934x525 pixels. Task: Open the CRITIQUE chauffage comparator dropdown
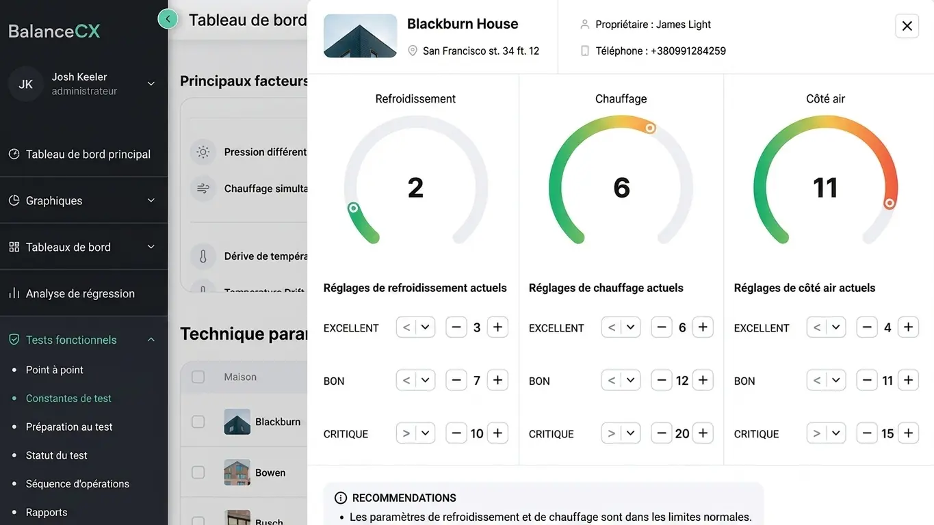(x=621, y=433)
